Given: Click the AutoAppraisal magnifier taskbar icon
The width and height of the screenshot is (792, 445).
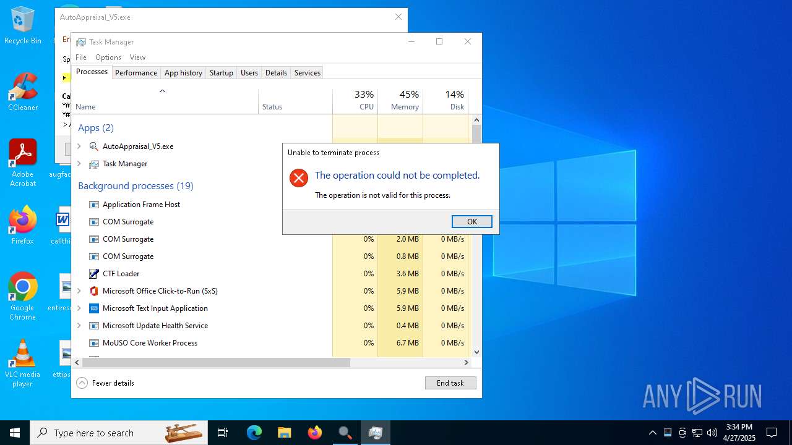Looking at the screenshot, I should [x=345, y=433].
